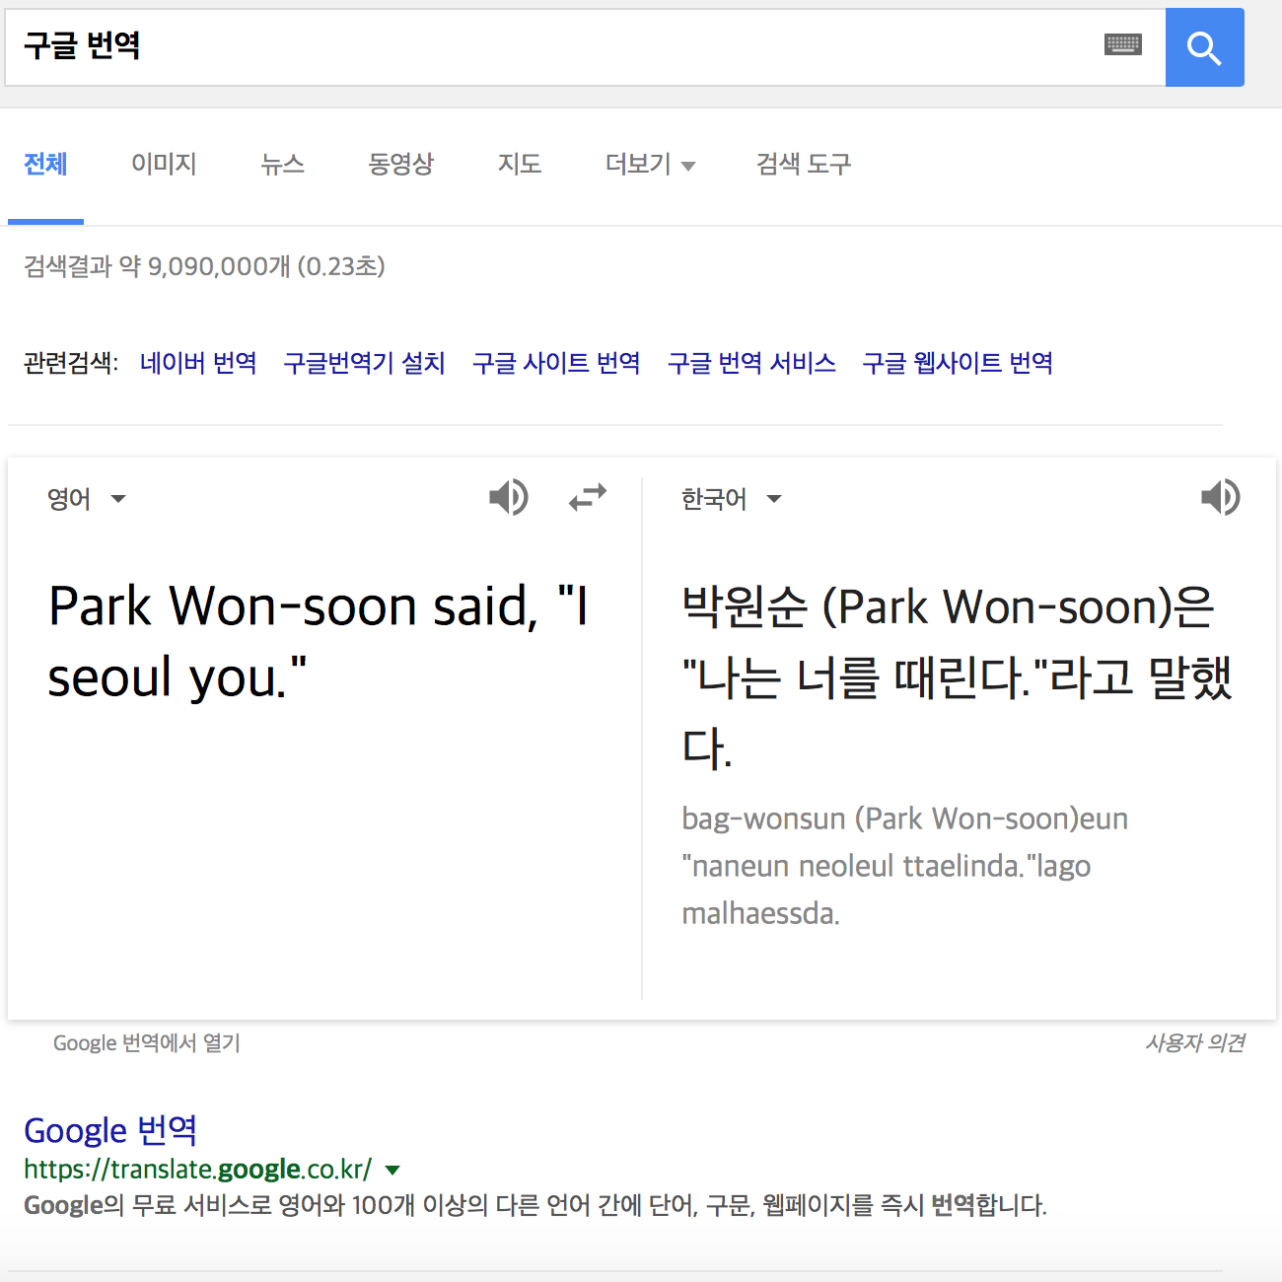Expand the 영어 source language dropdown
Screen dimensions: 1282x1282
click(87, 499)
